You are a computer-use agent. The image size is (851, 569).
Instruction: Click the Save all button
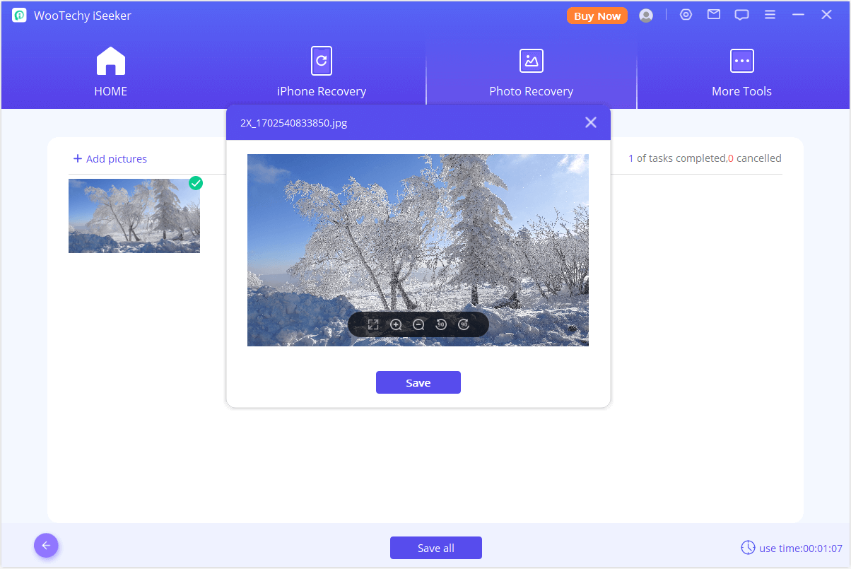(435, 548)
